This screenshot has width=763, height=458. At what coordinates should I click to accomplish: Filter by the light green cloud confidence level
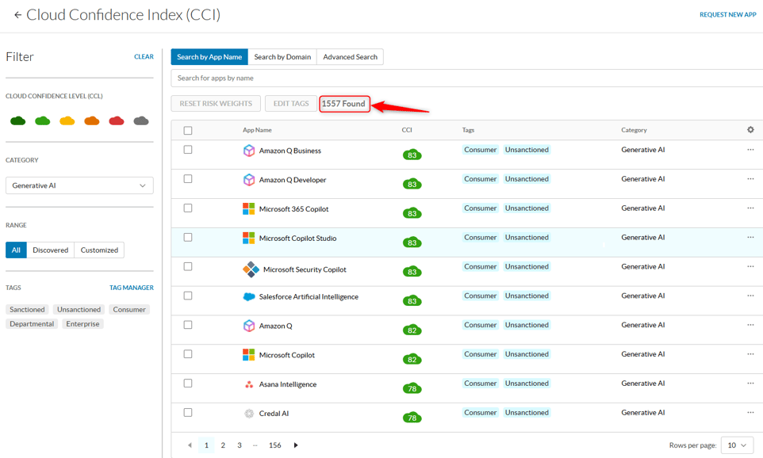(42, 120)
